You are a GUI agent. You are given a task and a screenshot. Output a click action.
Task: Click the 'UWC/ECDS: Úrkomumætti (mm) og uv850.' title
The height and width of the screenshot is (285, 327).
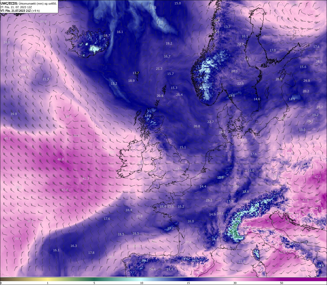point(29,4)
